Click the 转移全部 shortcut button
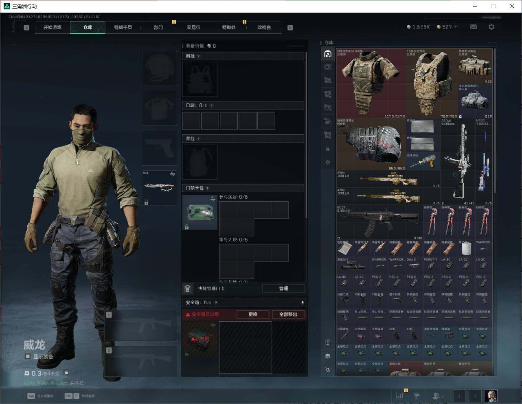The height and width of the screenshot is (404, 522). [x=80, y=396]
